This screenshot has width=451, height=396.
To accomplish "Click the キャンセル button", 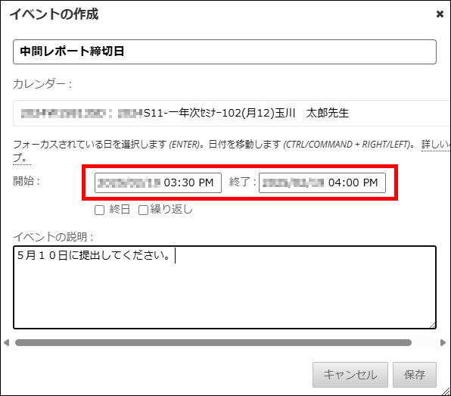I will pos(350,375).
